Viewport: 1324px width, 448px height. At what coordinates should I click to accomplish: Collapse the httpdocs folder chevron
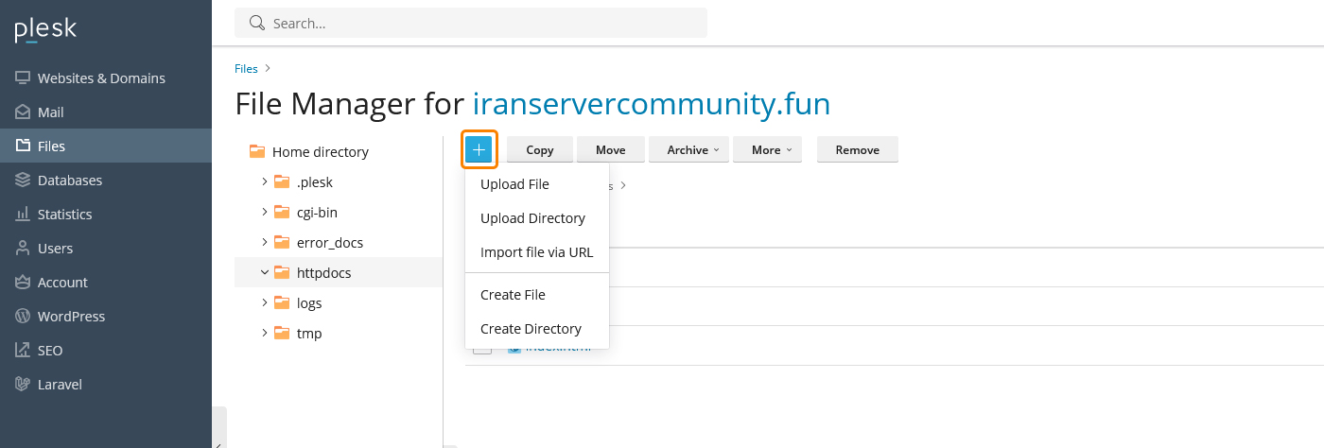click(265, 273)
